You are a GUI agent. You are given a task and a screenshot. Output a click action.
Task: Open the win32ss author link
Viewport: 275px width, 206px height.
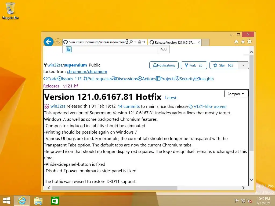click(x=58, y=106)
